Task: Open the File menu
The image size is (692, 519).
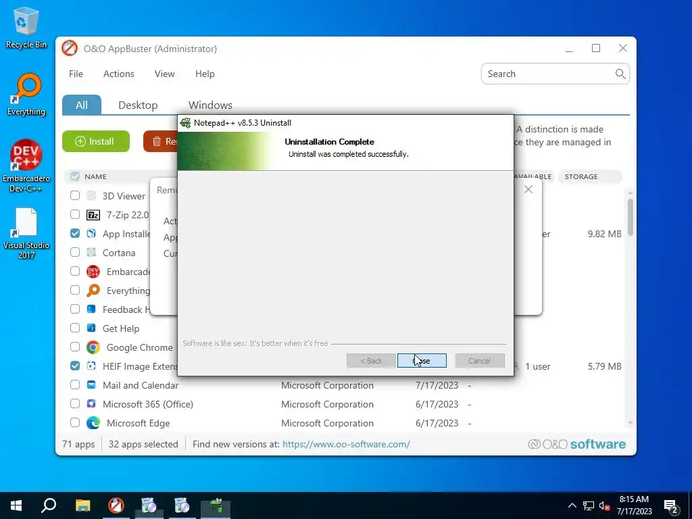Action: point(76,74)
